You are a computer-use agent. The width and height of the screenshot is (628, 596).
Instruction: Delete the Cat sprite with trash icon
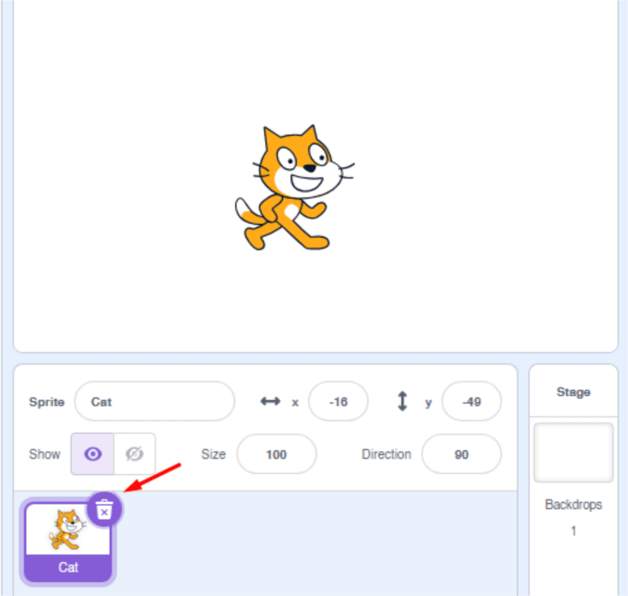[x=104, y=509]
